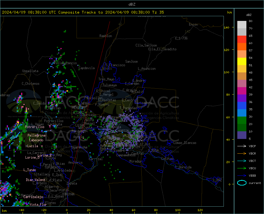Viewport: 264px width, 214px height.
Task: Click the Catitas map label
Action: coord(167,159)
